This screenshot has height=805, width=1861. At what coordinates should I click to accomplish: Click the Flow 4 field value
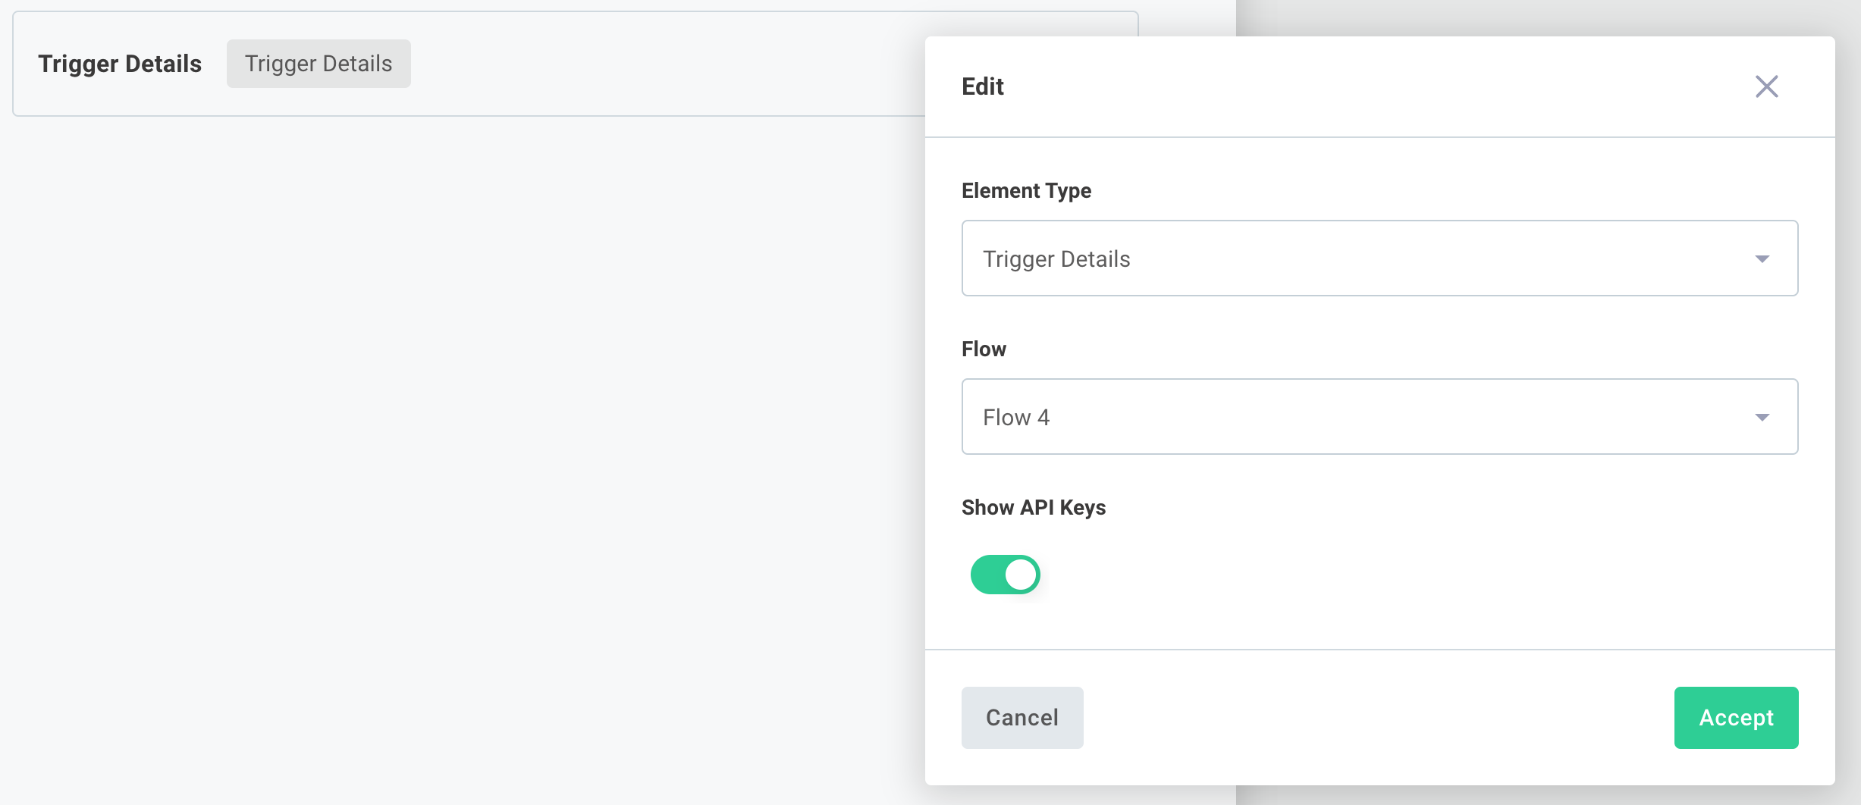[1015, 416]
